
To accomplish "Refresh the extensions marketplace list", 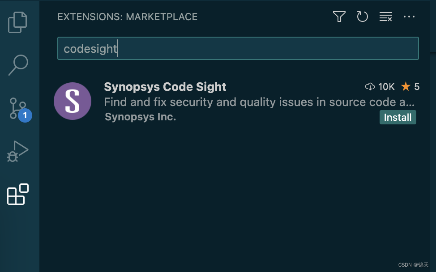I will click(362, 17).
